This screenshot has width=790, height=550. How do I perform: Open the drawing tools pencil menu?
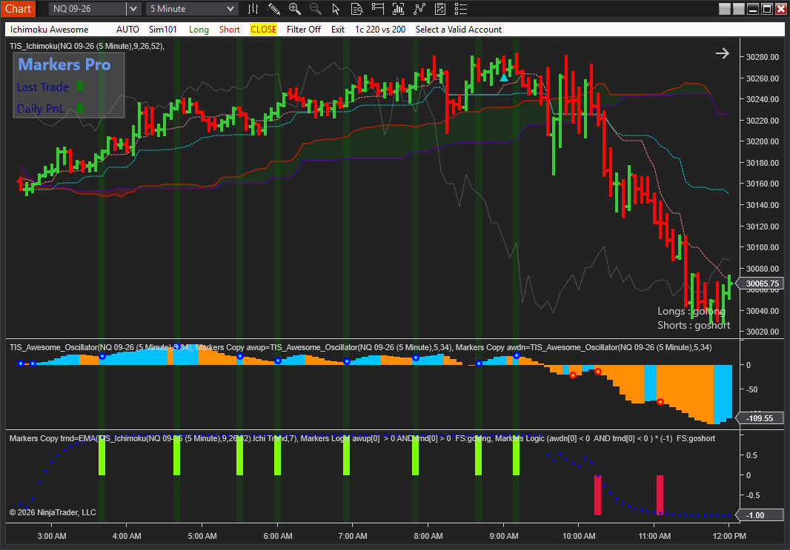point(273,9)
